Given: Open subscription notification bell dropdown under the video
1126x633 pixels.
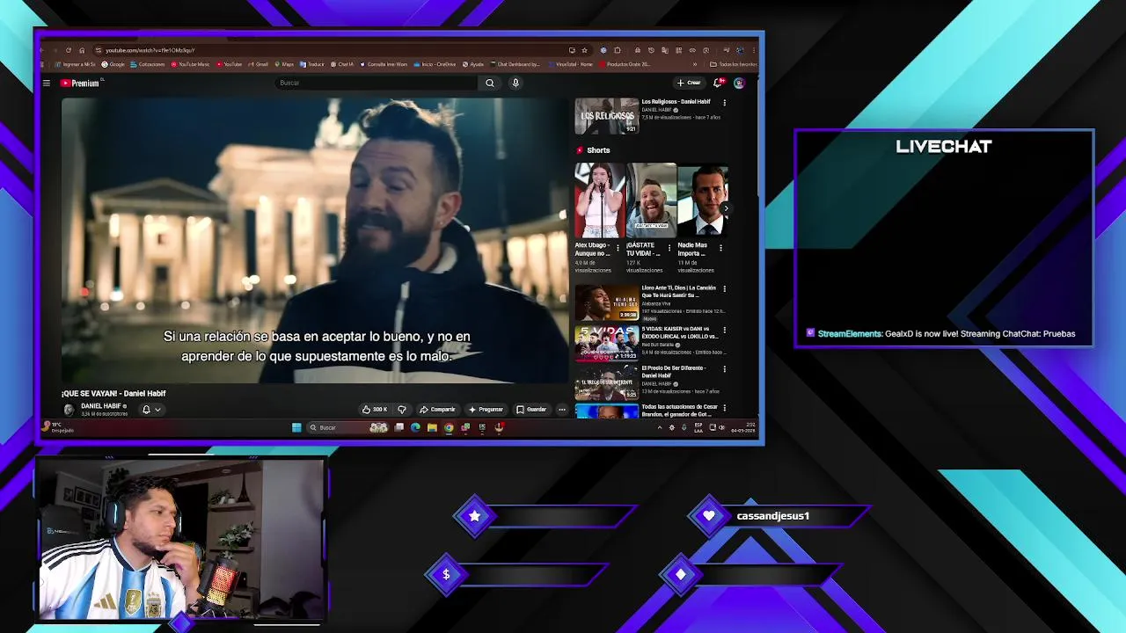Looking at the screenshot, I should (x=151, y=410).
